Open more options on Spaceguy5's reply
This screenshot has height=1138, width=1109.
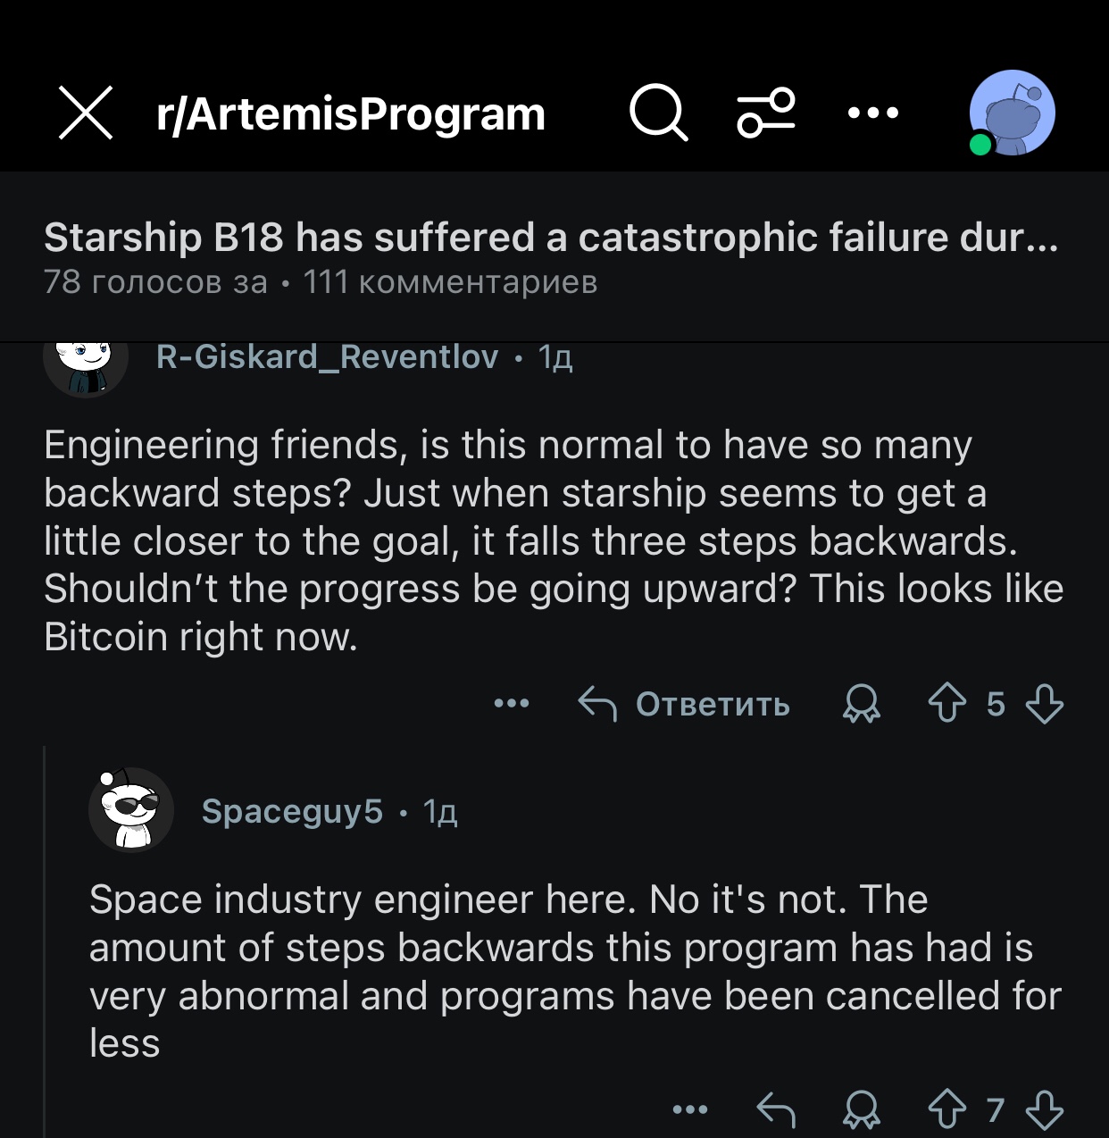click(x=690, y=1110)
